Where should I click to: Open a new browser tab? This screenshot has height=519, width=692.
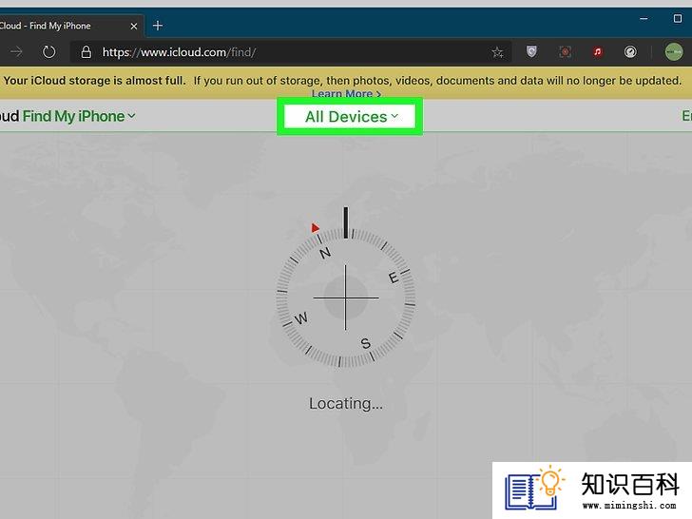point(158,26)
